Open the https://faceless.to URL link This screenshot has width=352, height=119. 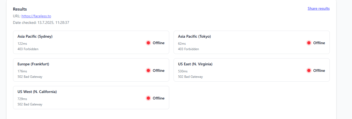pos(36,16)
